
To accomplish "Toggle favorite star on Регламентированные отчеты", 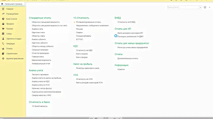I will coord(75,22).
